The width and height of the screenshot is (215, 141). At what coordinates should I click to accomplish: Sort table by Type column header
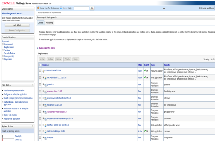[x=153, y=65]
